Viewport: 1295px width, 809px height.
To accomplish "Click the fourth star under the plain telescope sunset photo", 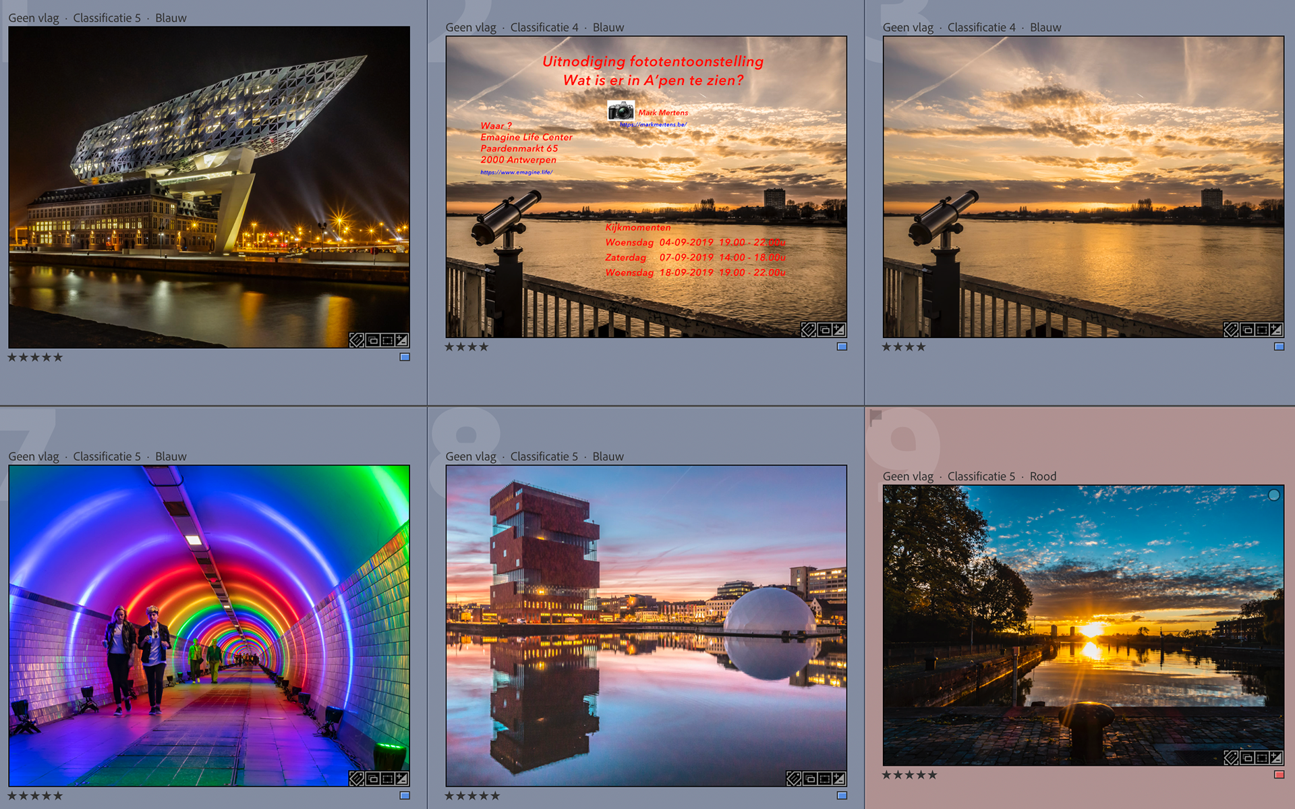I will (x=921, y=347).
